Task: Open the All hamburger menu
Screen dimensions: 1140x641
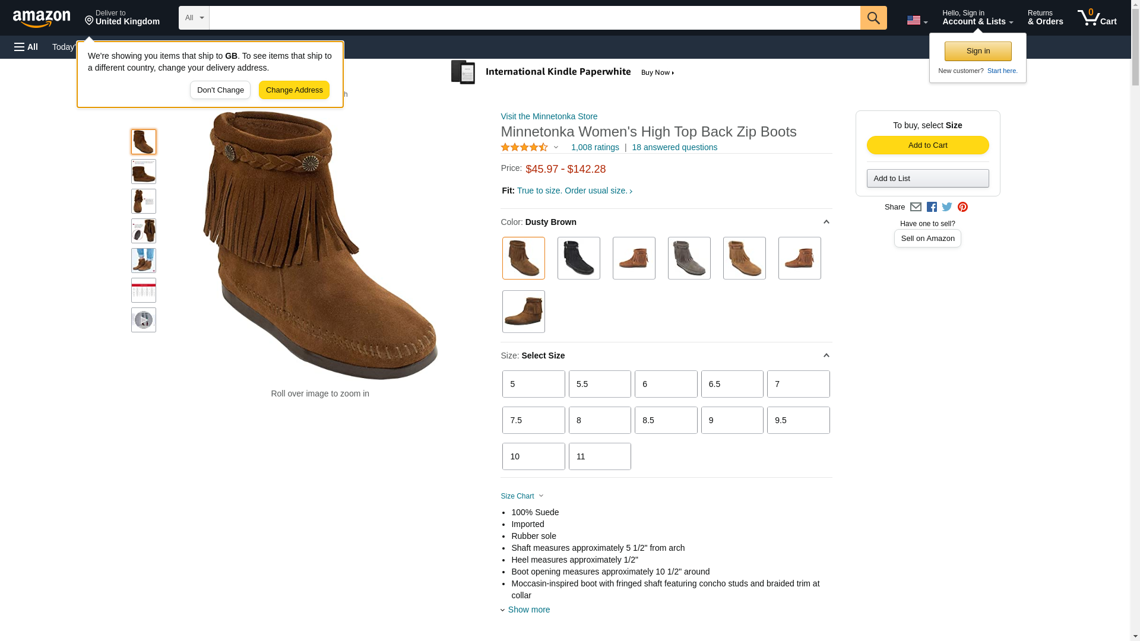Action: pos(26,47)
